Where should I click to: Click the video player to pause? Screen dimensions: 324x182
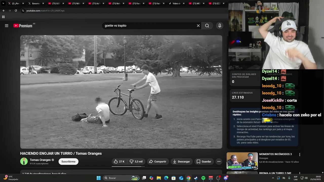tap(121, 92)
